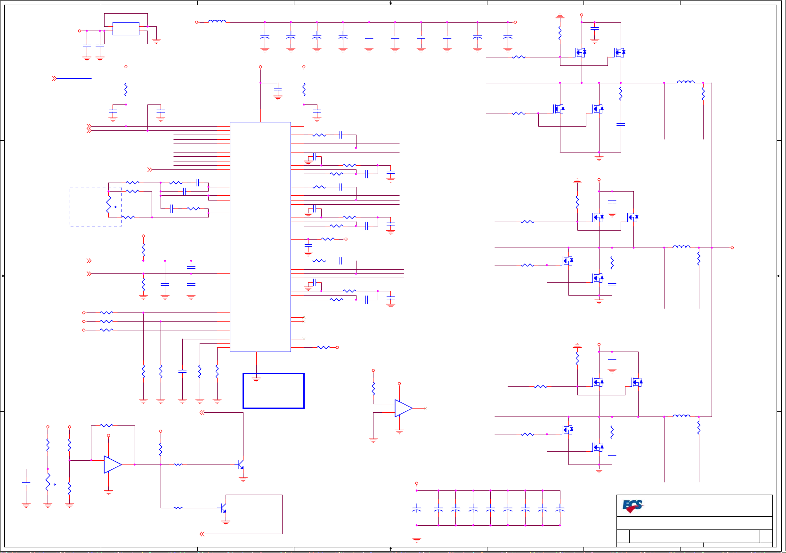The width and height of the screenshot is (786, 553).
Task: Select the dashed blue box enclosing a resistor
Action: click(x=96, y=207)
